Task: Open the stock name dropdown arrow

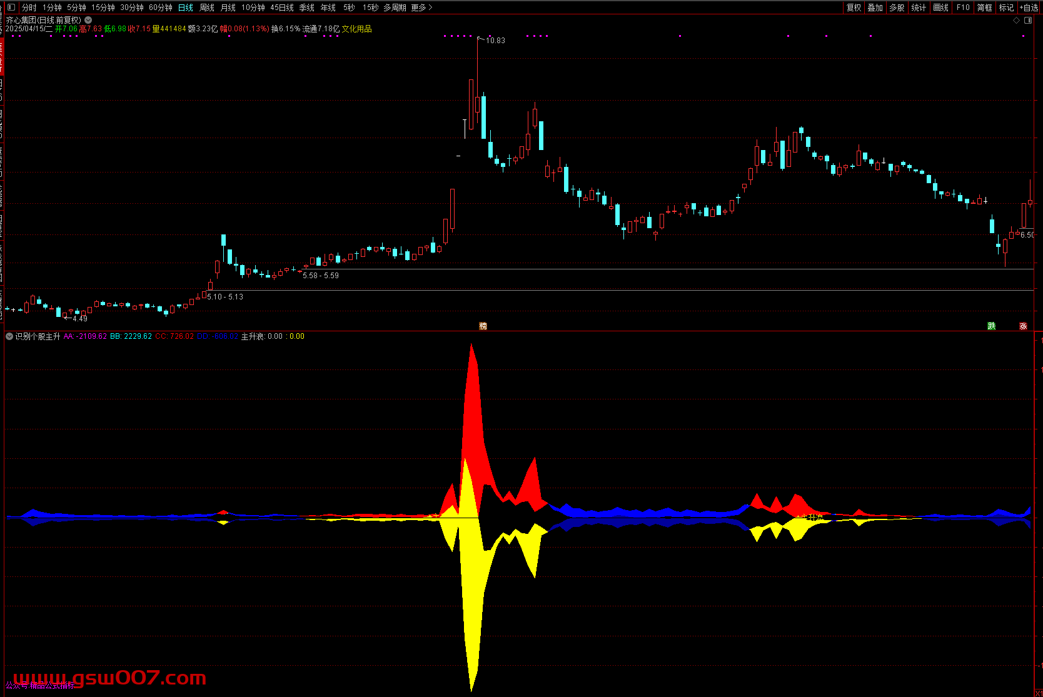Action: [x=88, y=20]
